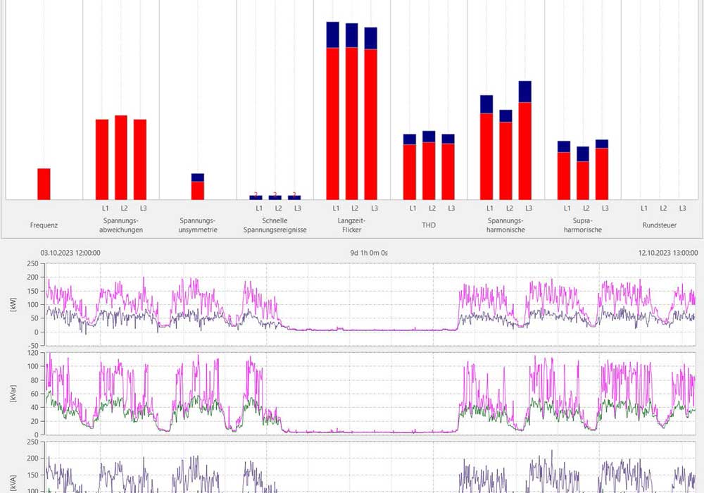Click the THD category label
This screenshot has height=493, width=704.
[x=429, y=225]
